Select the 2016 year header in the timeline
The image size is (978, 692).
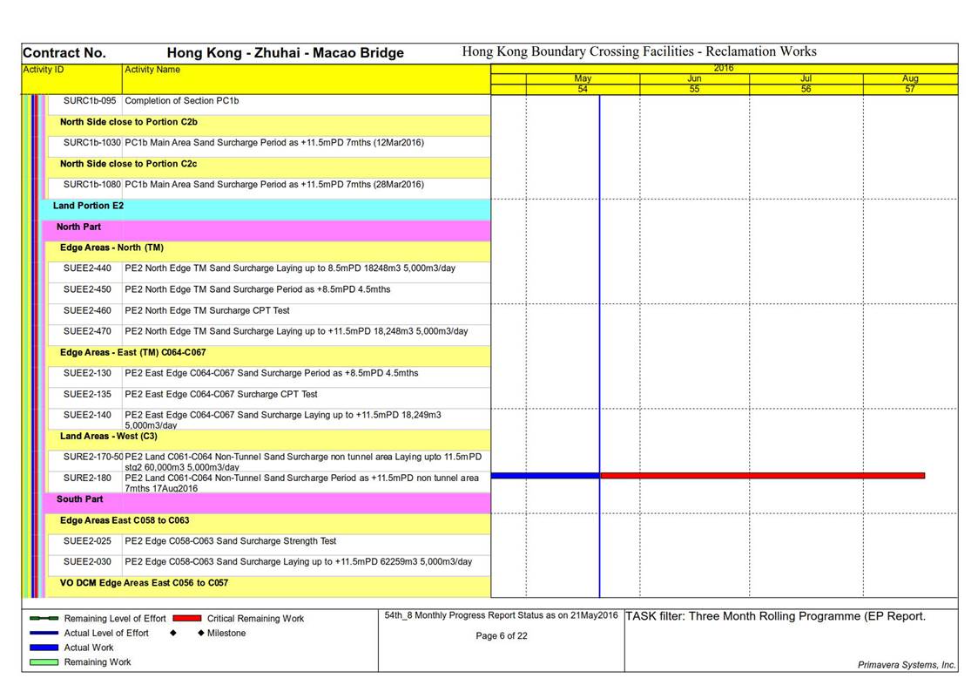(724, 68)
